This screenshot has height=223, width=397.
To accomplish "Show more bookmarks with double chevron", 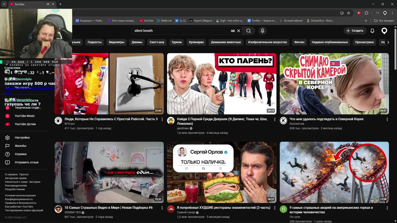I will point(366,21).
